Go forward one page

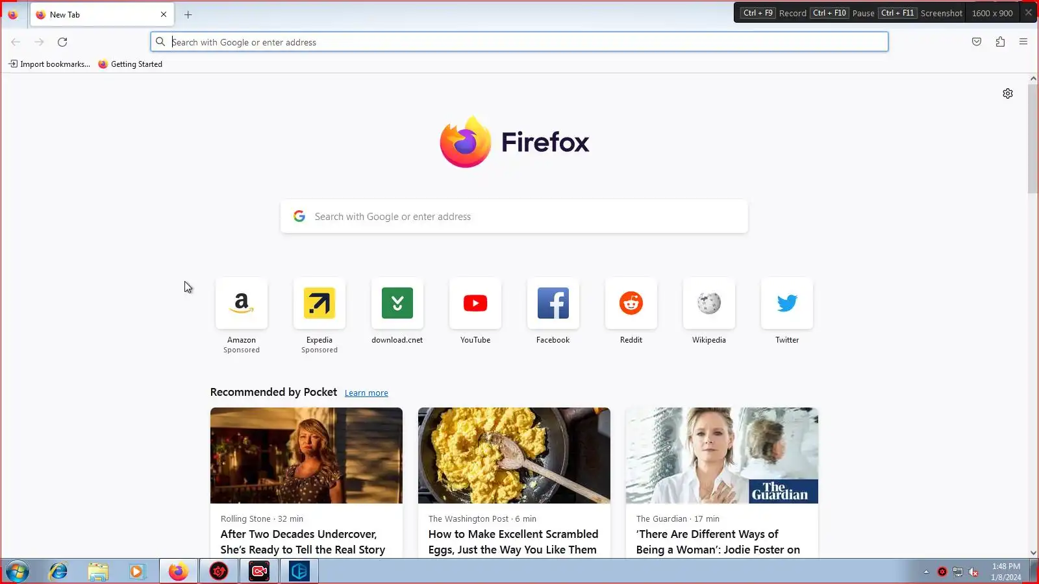39,42
